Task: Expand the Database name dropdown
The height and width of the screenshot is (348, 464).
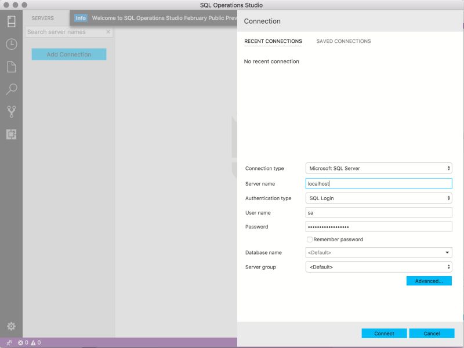Action: (x=447, y=252)
